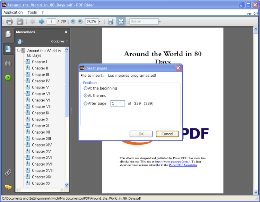
Task: Select Chapter XII bookmark
Action: 41,132
